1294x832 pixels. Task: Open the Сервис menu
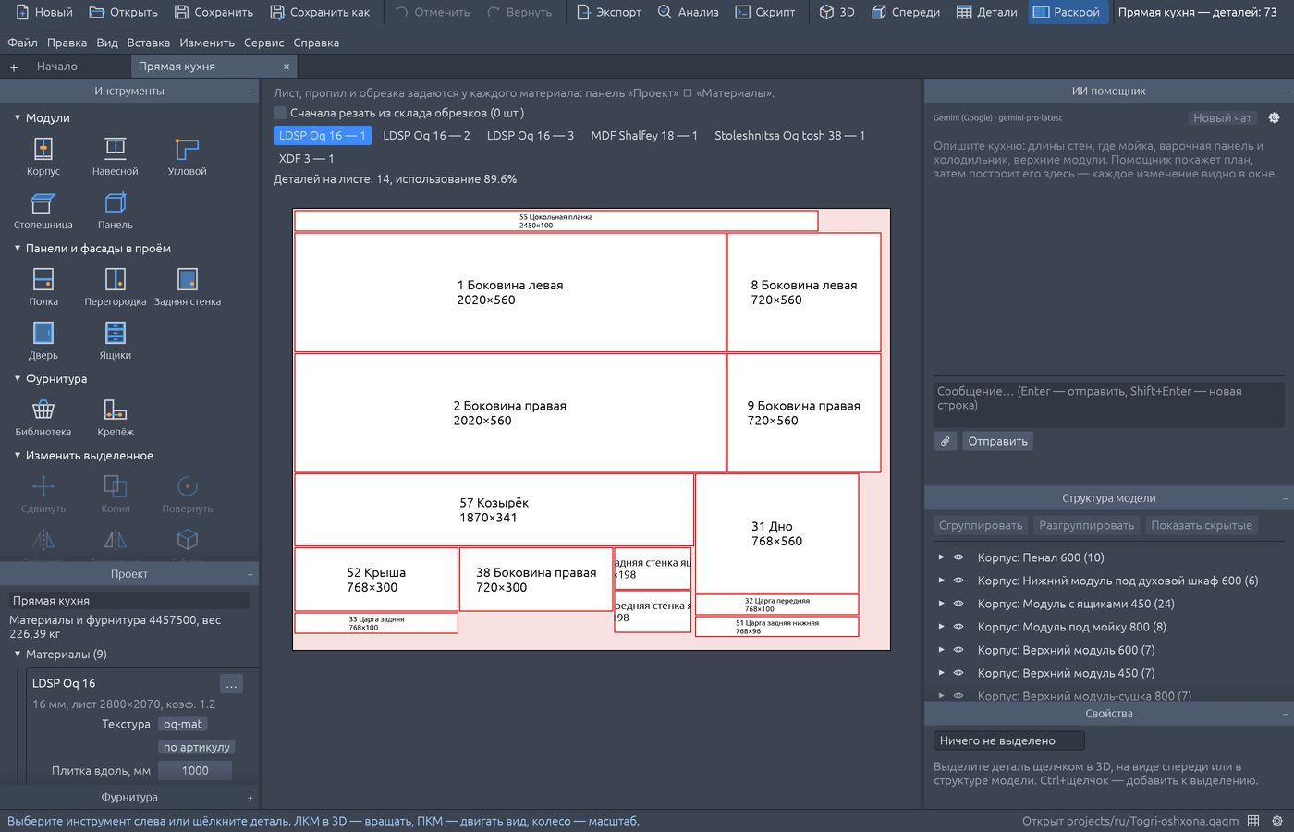tap(264, 43)
